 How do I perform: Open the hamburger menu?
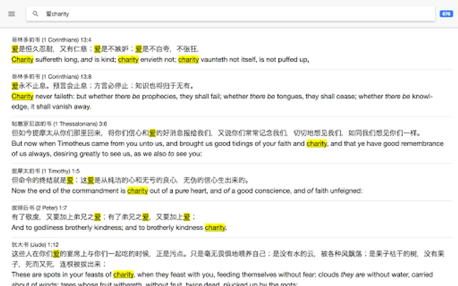(x=11, y=14)
